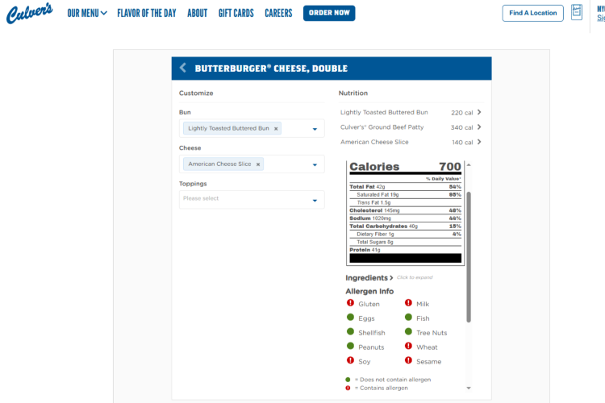Screen dimensions: 605x403
Task: Click the Total Sugars 8g row
Action: [405, 242]
